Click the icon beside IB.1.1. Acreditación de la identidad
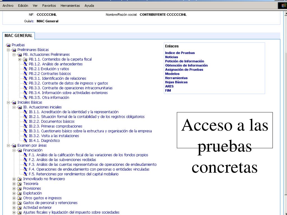This screenshot has width=287, height=215. point(26,112)
